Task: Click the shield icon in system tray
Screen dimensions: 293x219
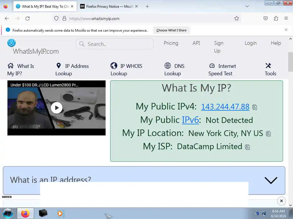Action: [x=257, y=213]
